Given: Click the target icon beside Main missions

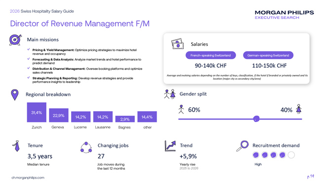Looking at the screenshot, I should pyautogui.click(x=15, y=39).
